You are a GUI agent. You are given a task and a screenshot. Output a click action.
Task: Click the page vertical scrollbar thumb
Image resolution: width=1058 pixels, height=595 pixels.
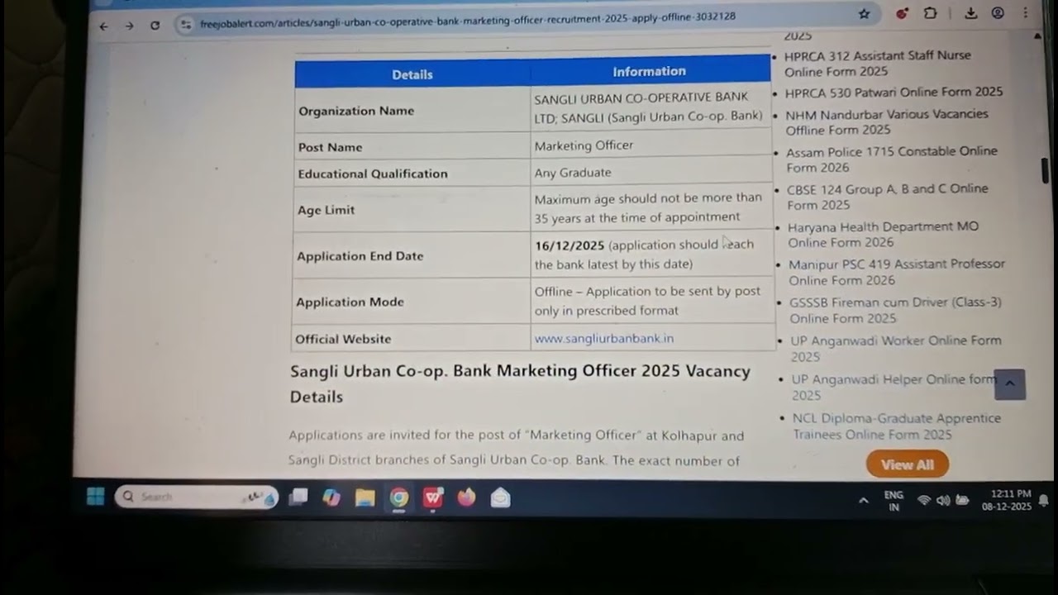tap(1045, 170)
